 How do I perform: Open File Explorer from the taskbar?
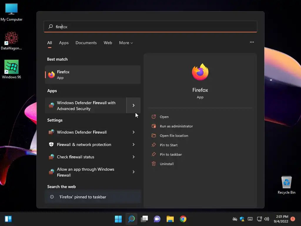click(170, 219)
